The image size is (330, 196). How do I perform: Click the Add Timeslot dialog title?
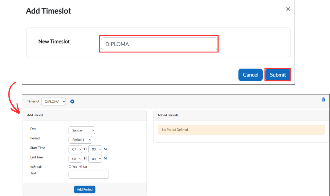[x=49, y=11]
